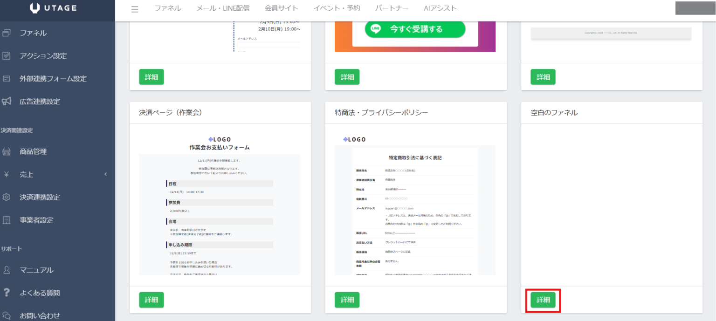The height and width of the screenshot is (321, 716).
Task: Click the よくある質問 question mark icon
Action: [x=7, y=293]
